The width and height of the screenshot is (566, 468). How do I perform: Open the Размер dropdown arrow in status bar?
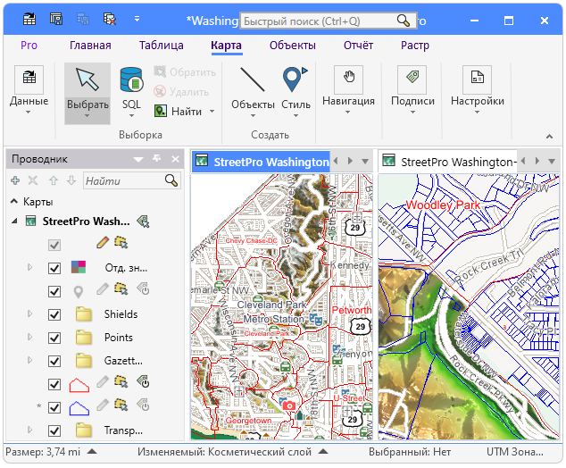click(93, 451)
